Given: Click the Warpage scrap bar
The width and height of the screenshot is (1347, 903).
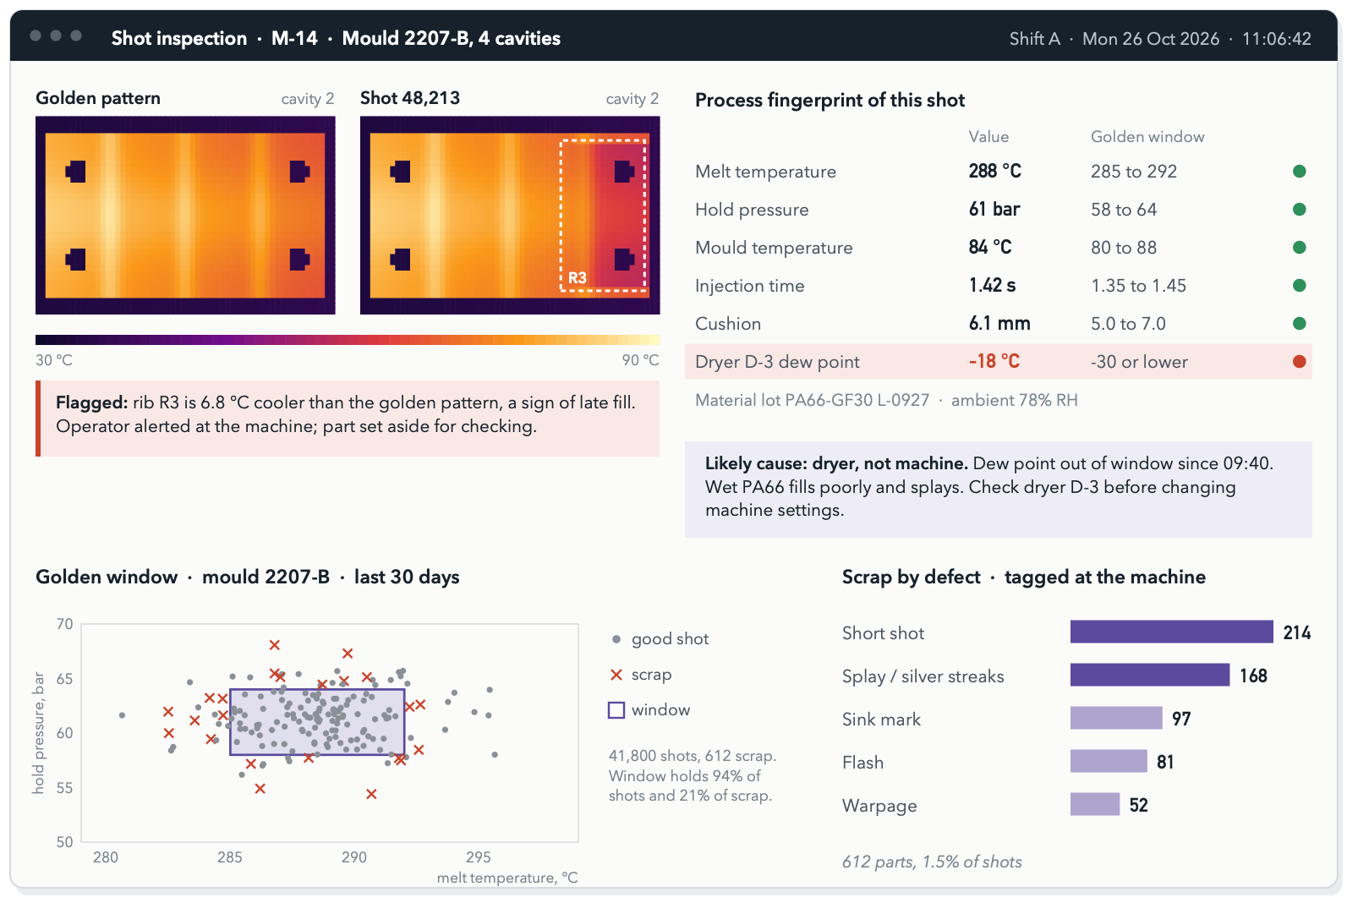Looking at the screenshot, I should [x=1095, y=804].
